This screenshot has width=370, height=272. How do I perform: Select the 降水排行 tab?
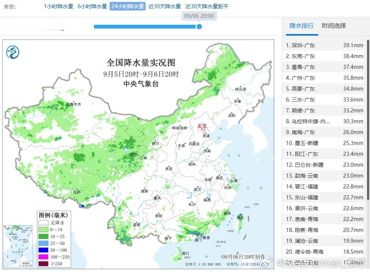click(302, 26)
